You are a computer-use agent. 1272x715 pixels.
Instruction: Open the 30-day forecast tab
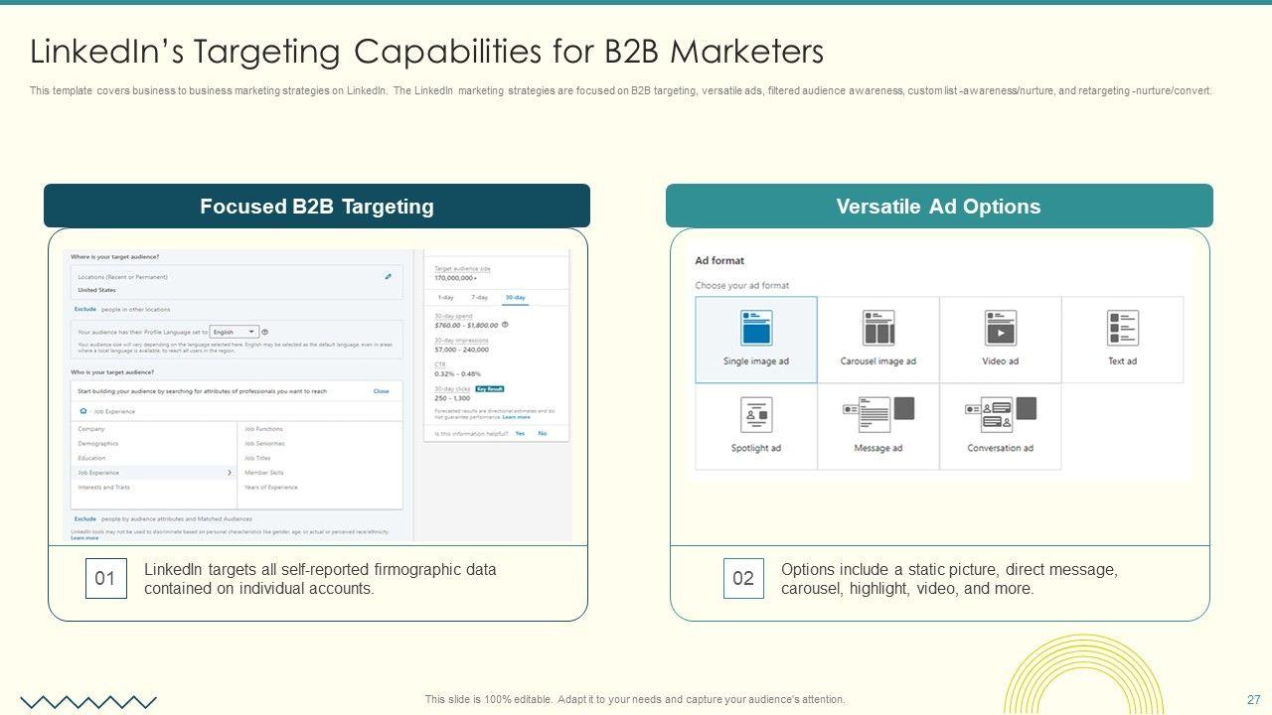(x=515, y=297)
